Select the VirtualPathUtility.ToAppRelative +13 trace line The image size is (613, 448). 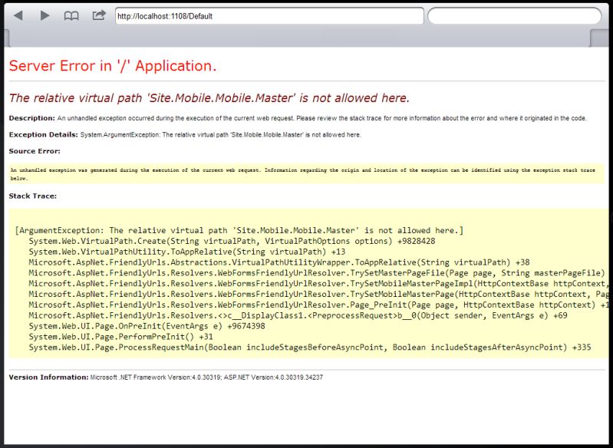coord(187,252)
